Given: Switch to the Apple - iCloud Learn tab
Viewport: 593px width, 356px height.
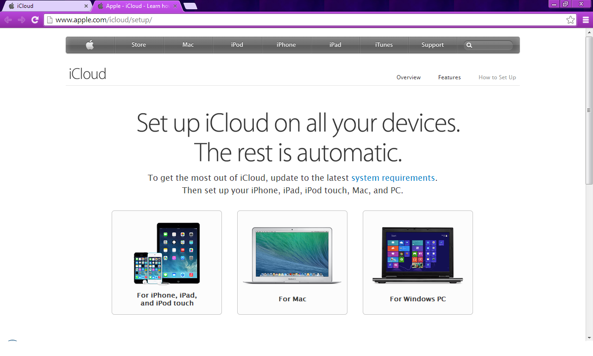Looking at the screenshot, I should click(137, 6).
